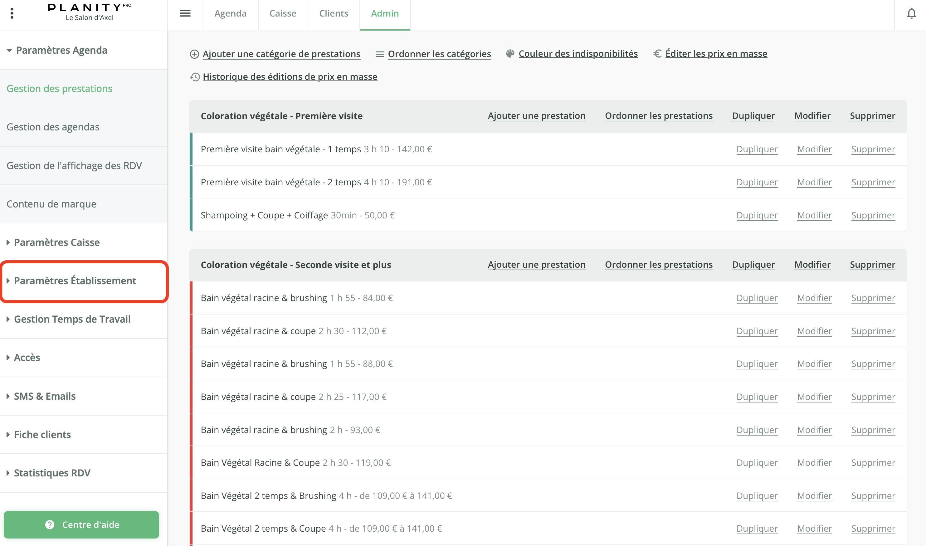
Task: Click Ajouter une prestation for Première visite category
Action: (x=536, y=116)
